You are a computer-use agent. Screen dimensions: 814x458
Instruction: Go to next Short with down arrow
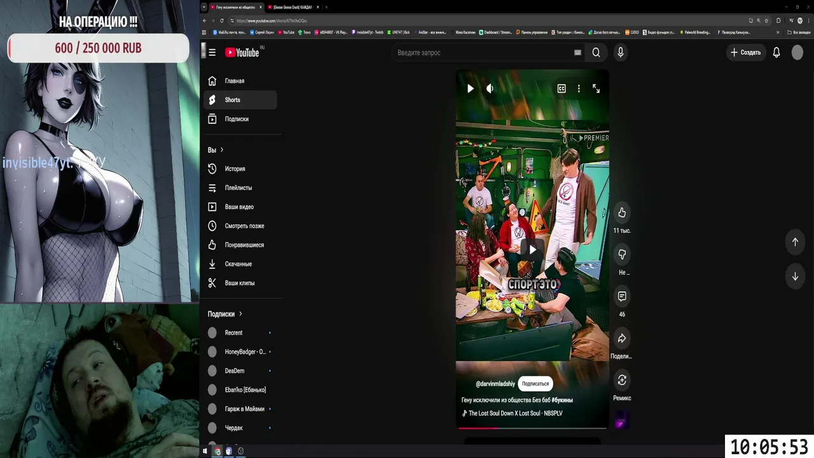795,276
